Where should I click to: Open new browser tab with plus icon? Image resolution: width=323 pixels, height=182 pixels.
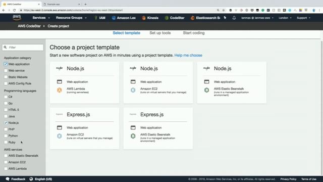pos(85,4)
